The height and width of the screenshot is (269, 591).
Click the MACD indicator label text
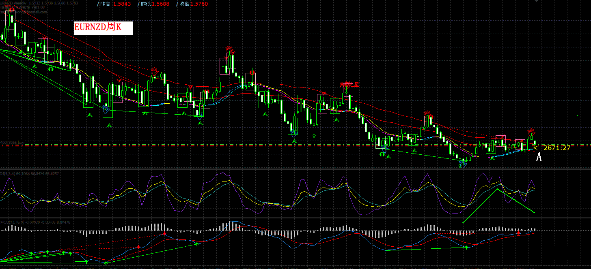6,222
